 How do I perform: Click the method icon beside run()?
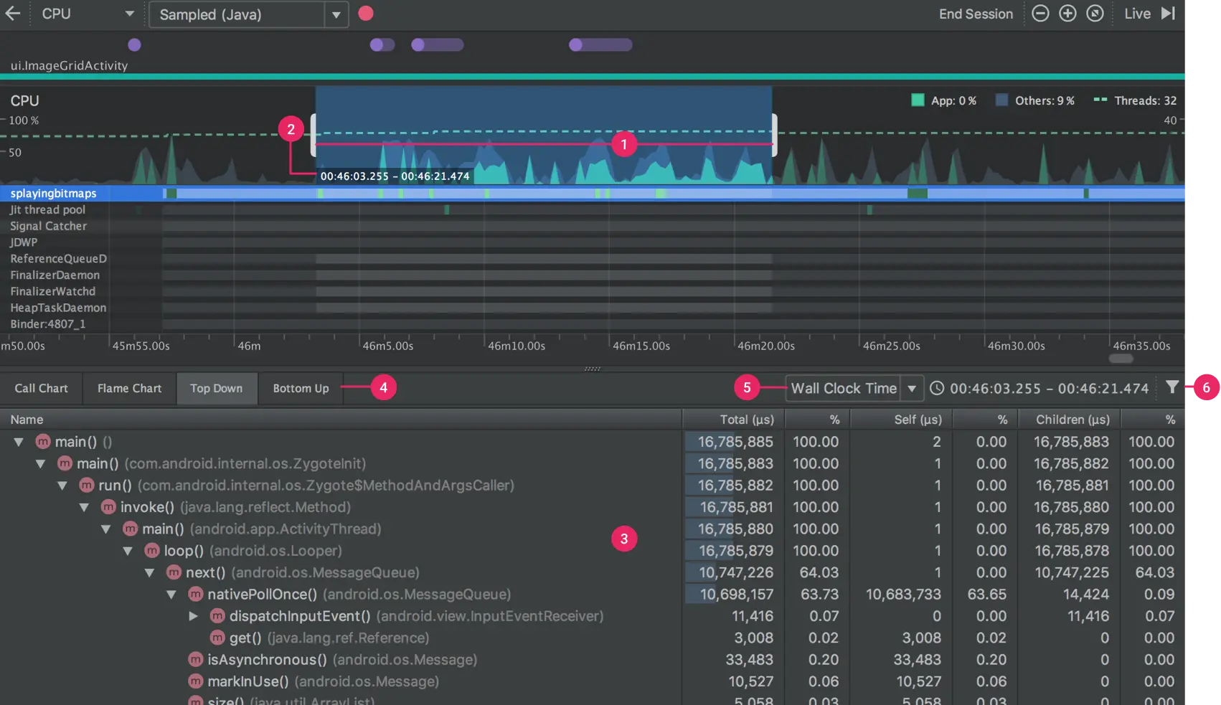[87, 486]
